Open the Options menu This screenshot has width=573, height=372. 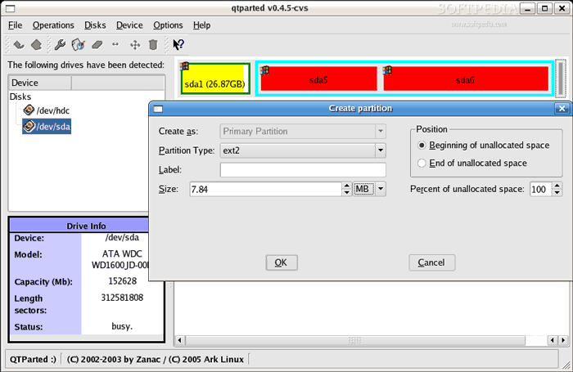click(x=168, y=25)
